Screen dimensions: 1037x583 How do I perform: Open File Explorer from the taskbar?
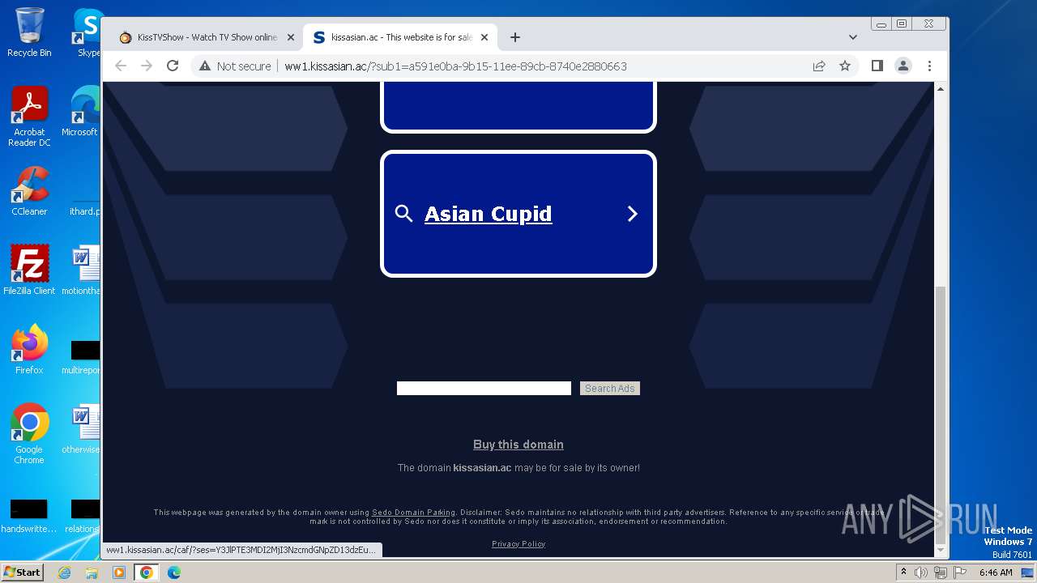pyautogui.click(x=92, y=572)
